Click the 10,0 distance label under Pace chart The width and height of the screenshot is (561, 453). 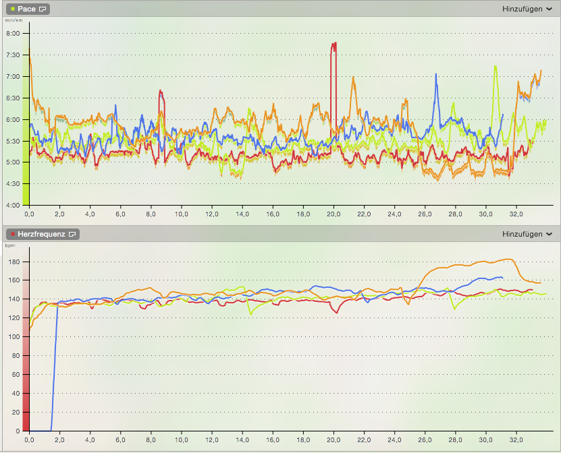[182, 214]
